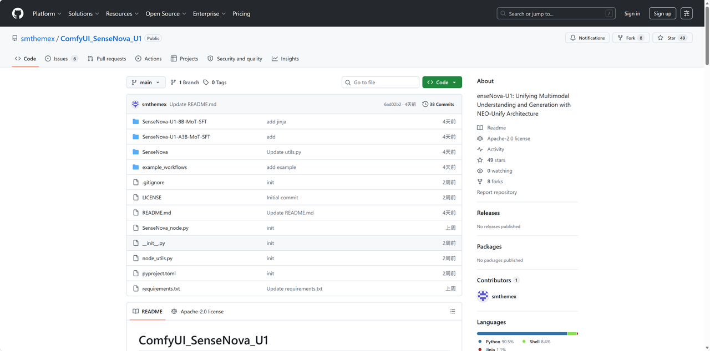Expand the Solutions menu
The width and height of the screenshot is (710, 351).
pyautogui.click(x=84, y=14)
